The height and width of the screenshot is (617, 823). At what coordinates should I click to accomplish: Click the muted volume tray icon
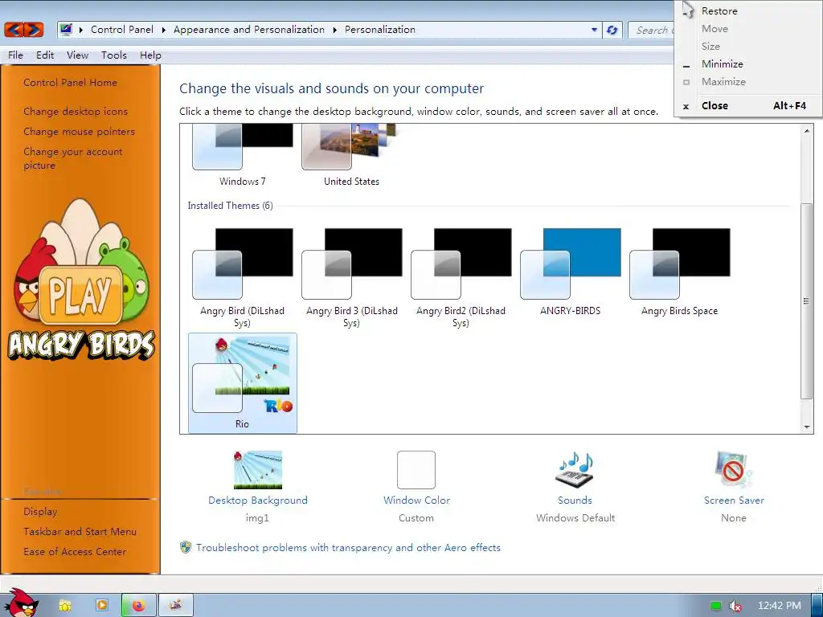point(735,606)
